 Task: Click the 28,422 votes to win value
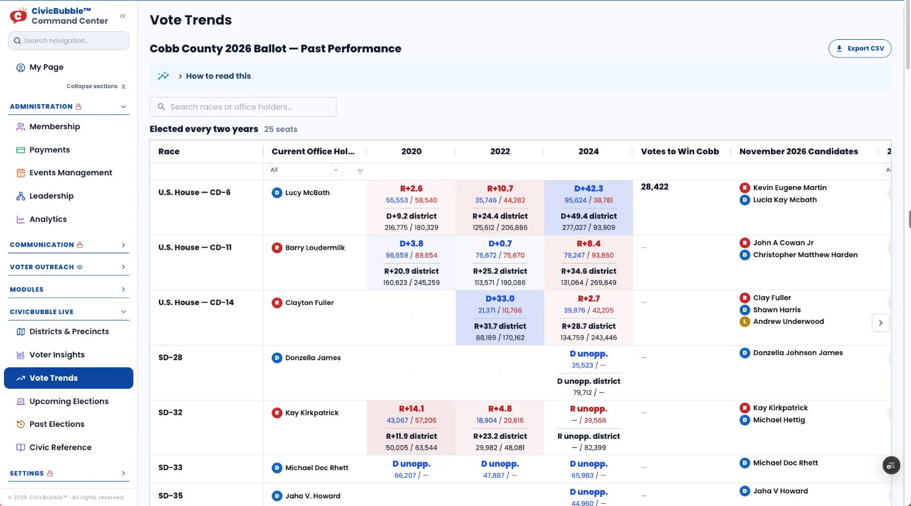click(655, 187)
